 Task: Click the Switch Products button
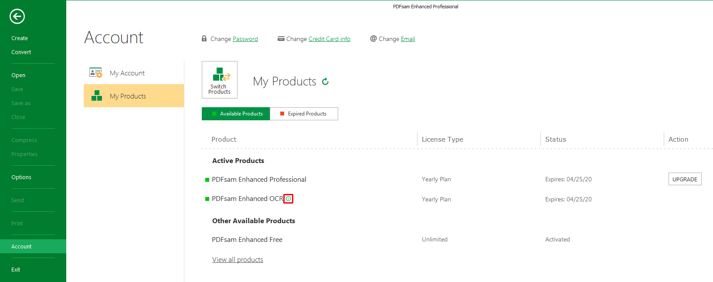coord(220,80)
